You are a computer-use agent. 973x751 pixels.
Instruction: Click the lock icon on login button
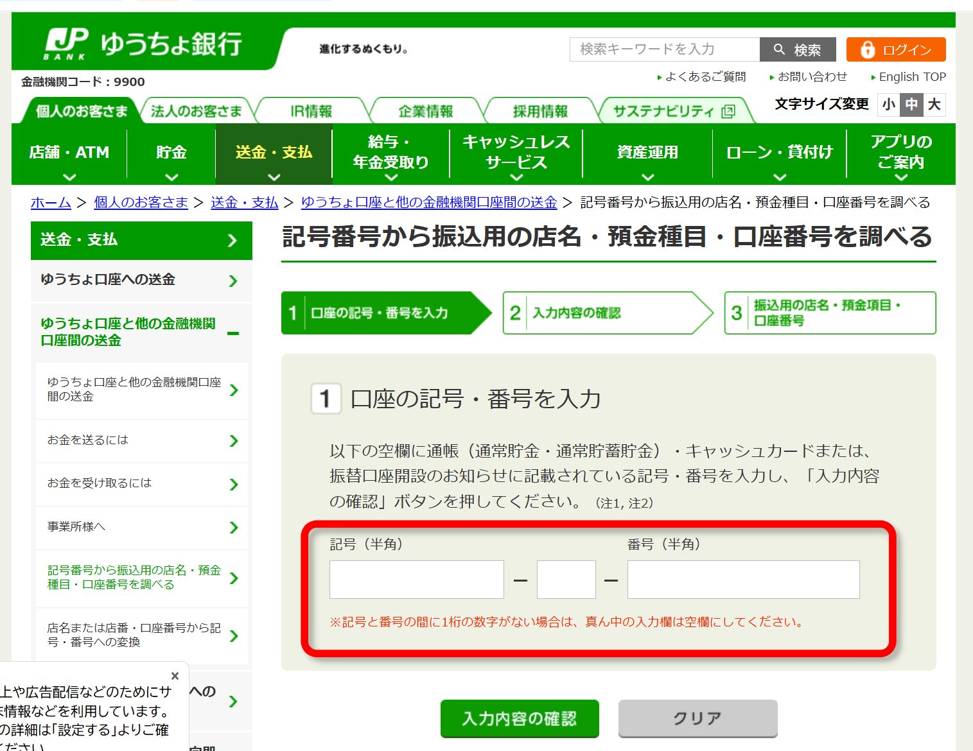tap(868, 49)
